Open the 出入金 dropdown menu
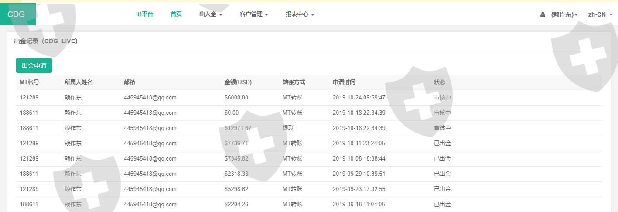Image resolution: width=618 pixels, height=212 pixels. tap(211, 14)
